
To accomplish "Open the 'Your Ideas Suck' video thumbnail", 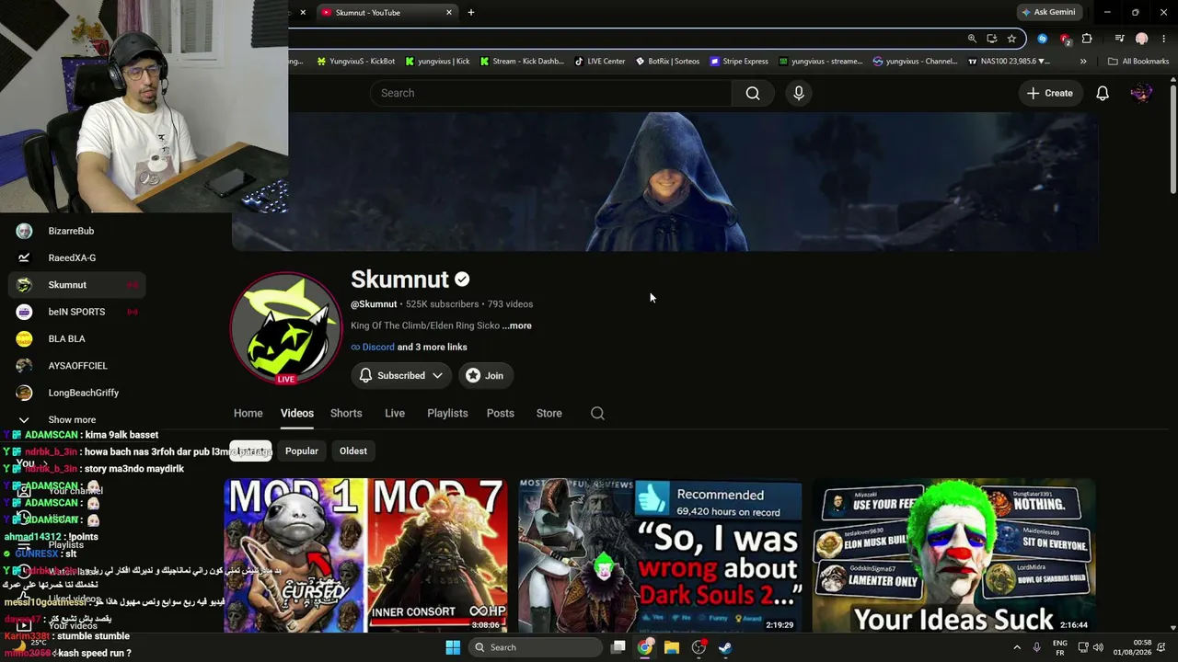I will [x=954, y=555].
